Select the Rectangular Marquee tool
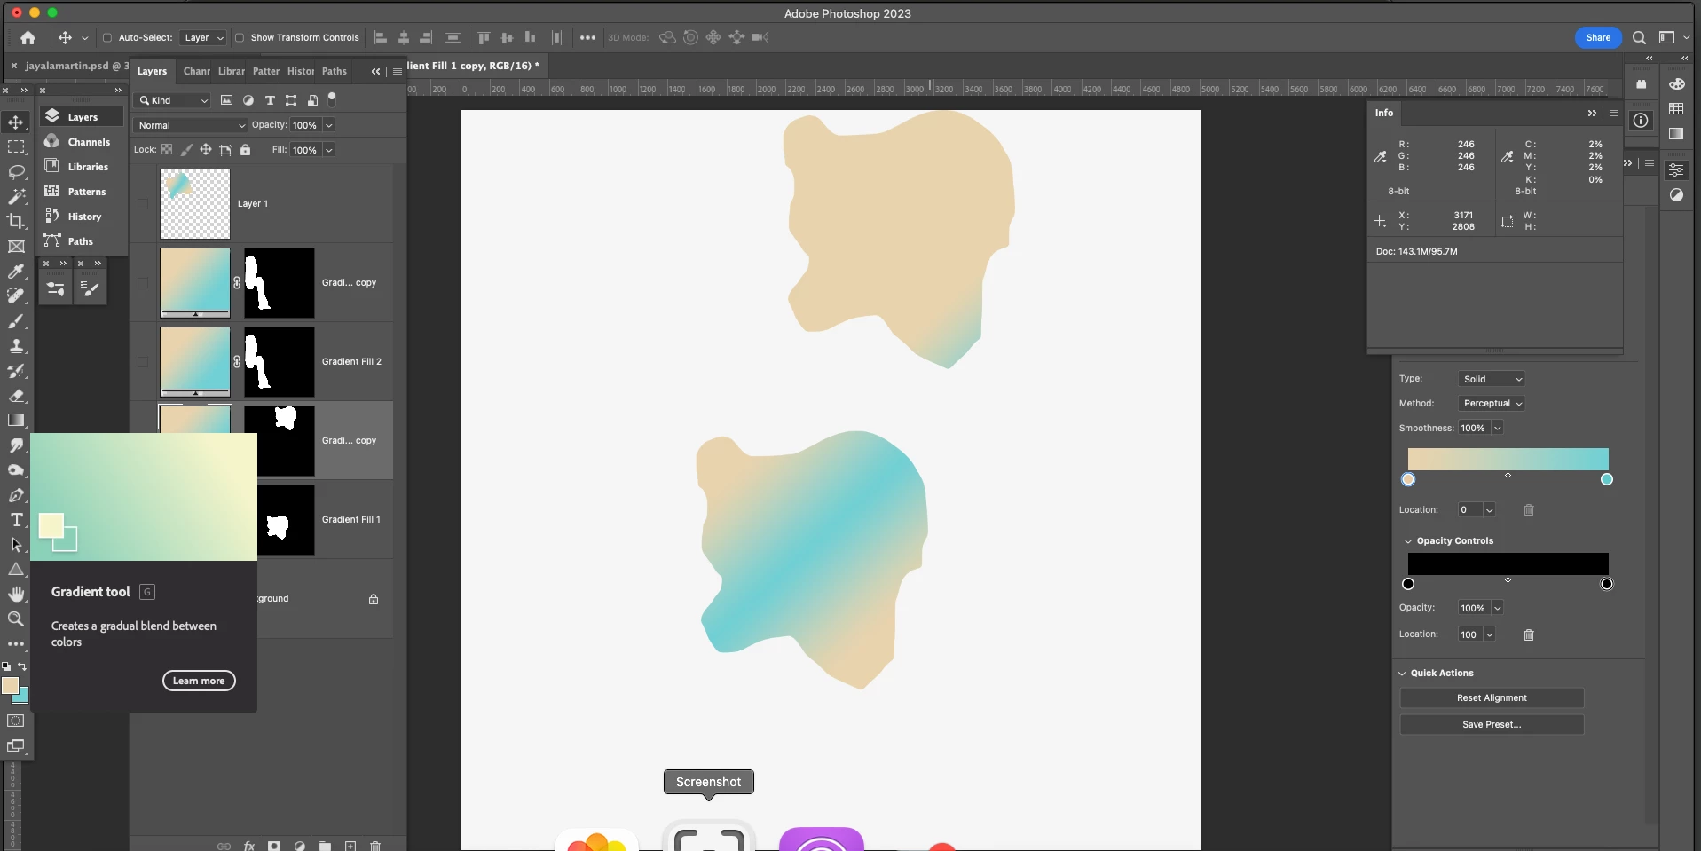The image size is (1701, 851). [16, 146]
